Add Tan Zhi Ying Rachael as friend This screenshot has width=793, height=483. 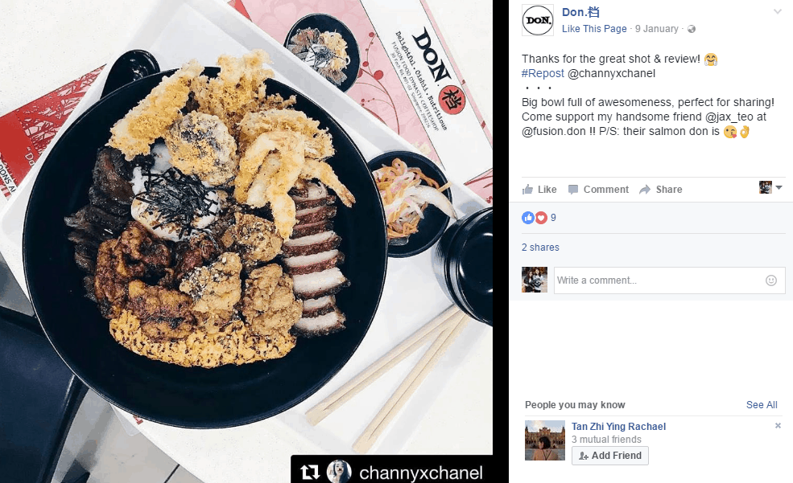pos(610,455)
